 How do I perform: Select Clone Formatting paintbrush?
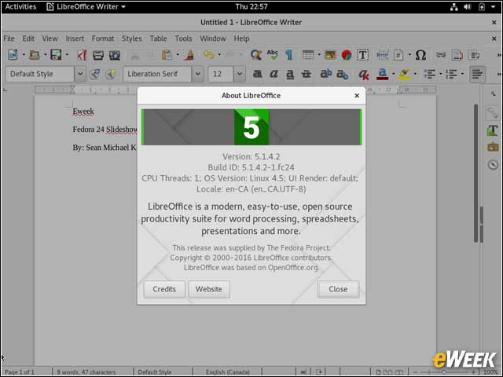pyautogui.click(x=190, y=55)
